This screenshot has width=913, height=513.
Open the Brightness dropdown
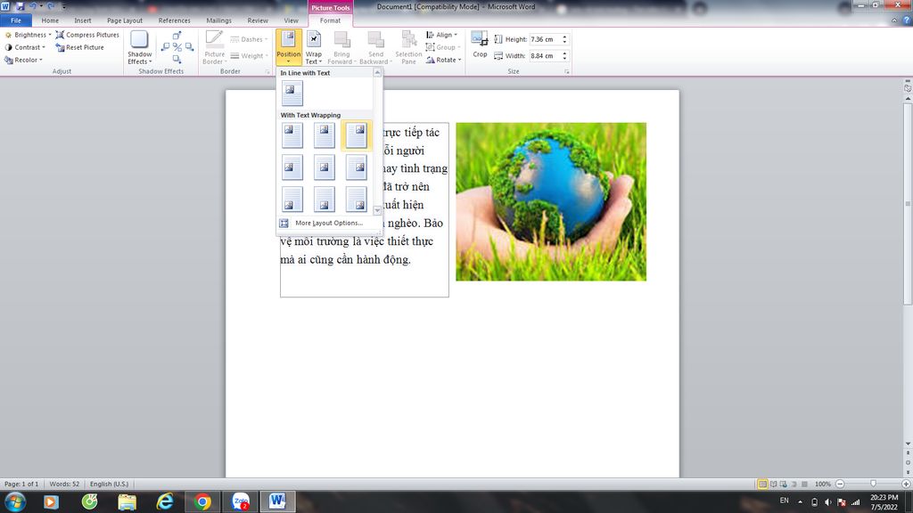[29, 34]
